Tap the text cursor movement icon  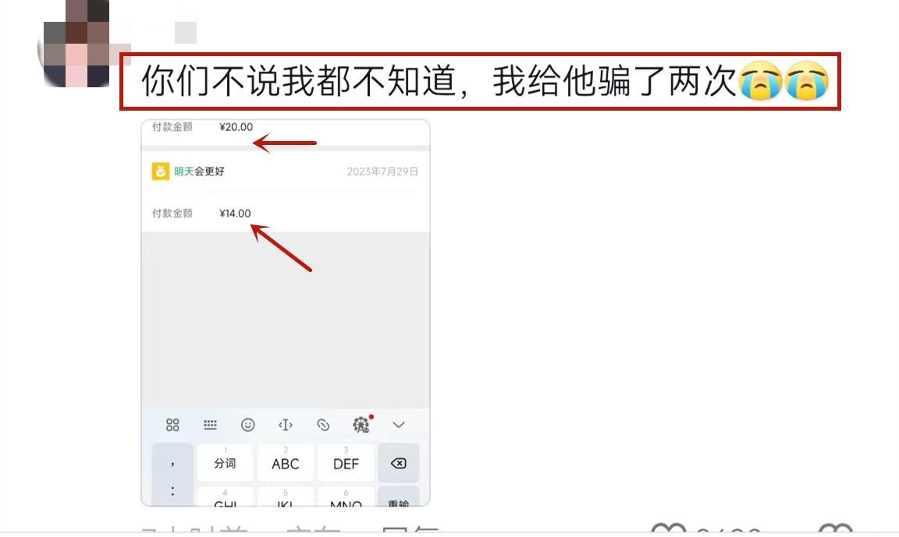(286, 425)
